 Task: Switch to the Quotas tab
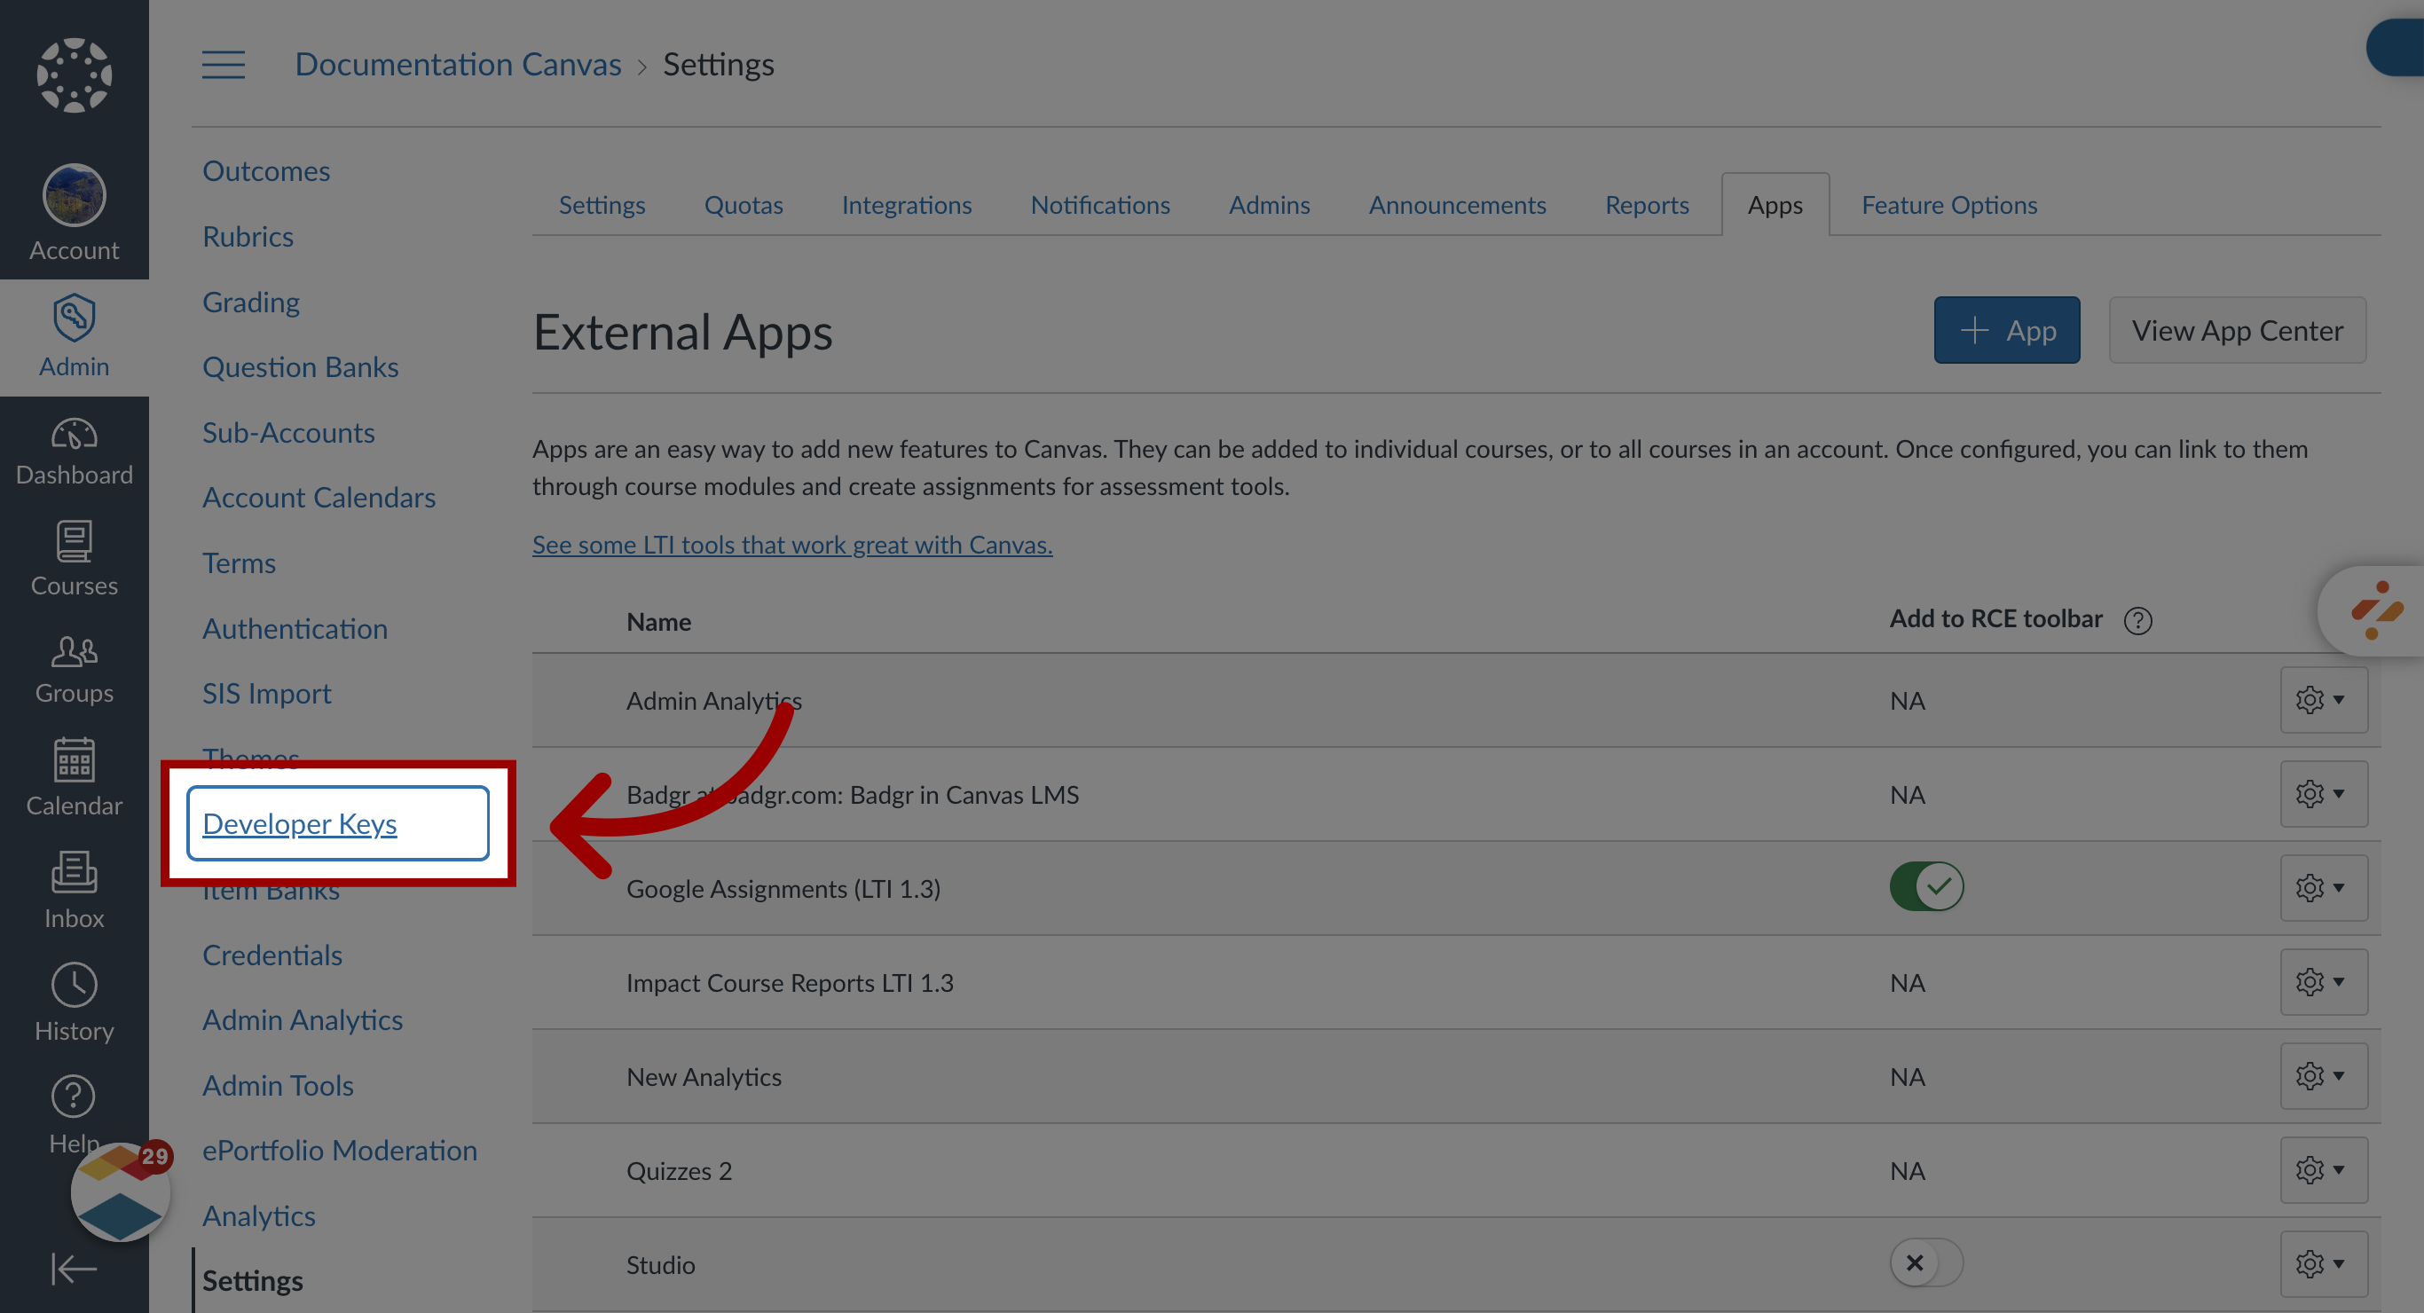(744, 204)
